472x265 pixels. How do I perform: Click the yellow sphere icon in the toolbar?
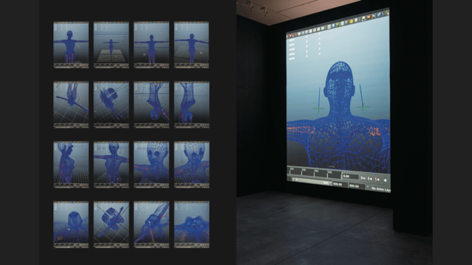click(351, 21)
